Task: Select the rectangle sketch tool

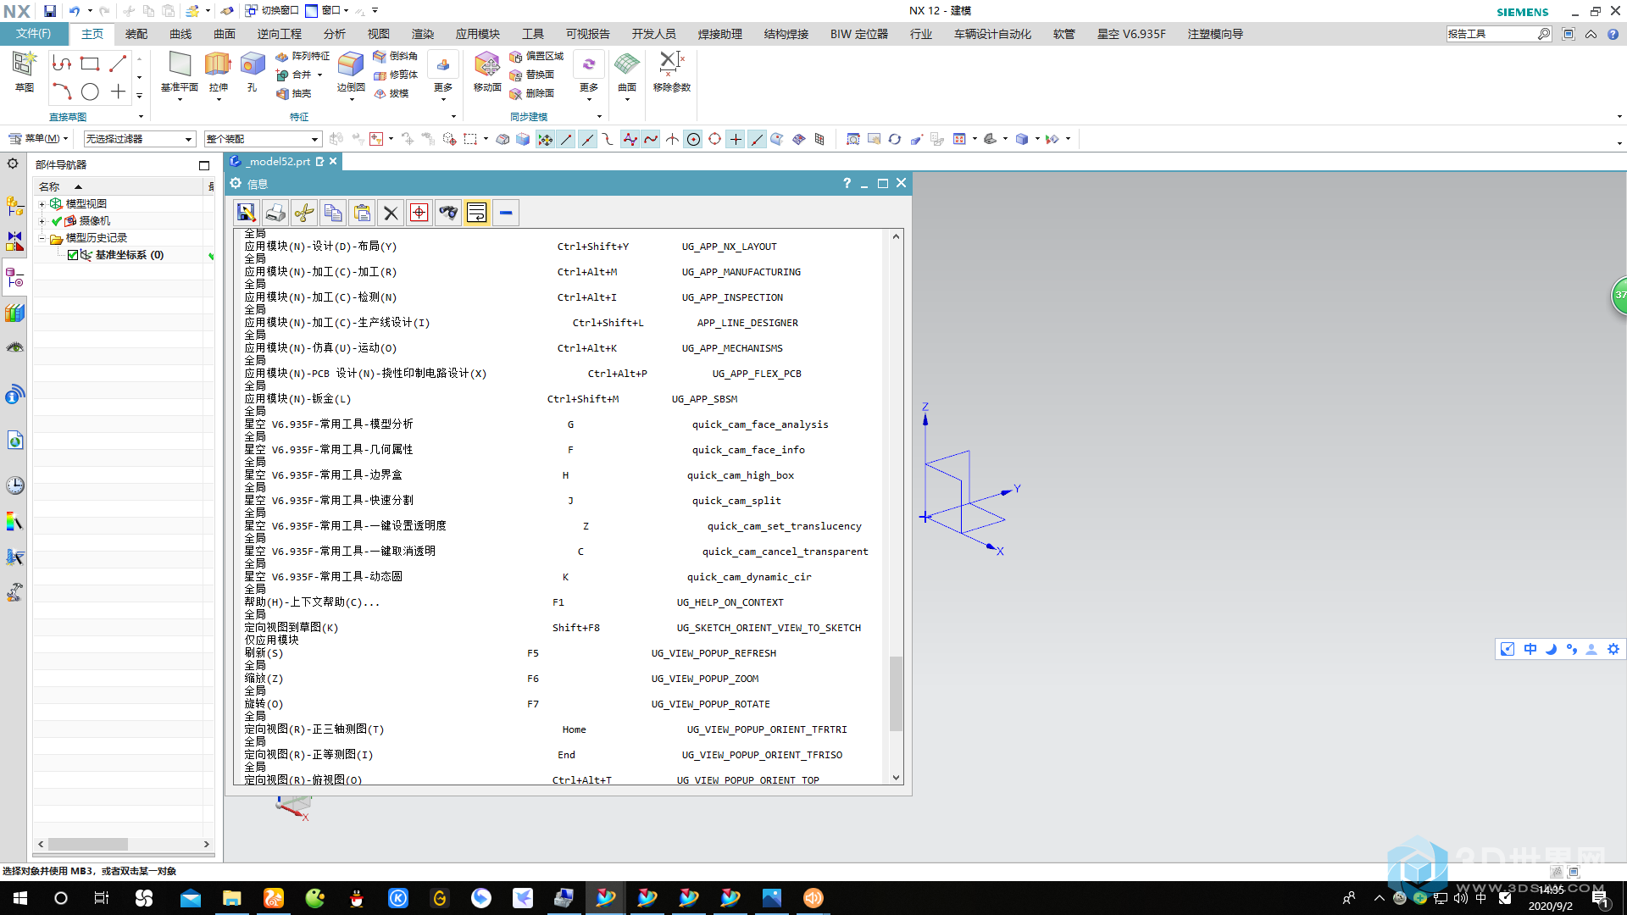Action: 90,64
